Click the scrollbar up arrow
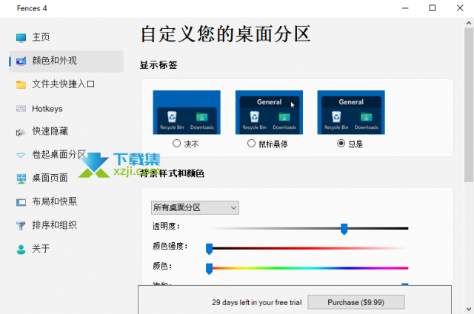 coord(469,23)
